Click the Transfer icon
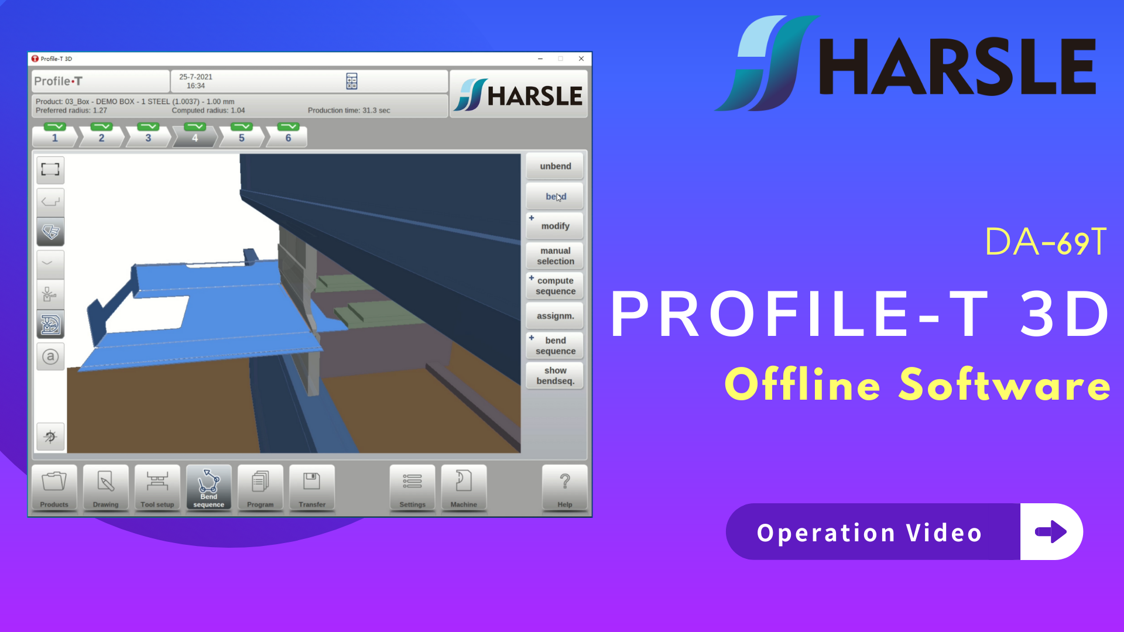Image resolution: width=1124 pixels, height=632 pixels. click(x=311, y=487)
